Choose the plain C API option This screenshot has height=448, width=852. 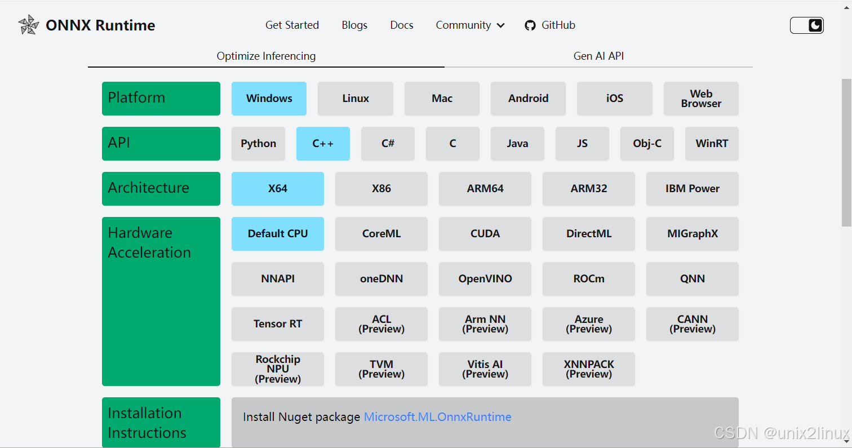(452, 144)
